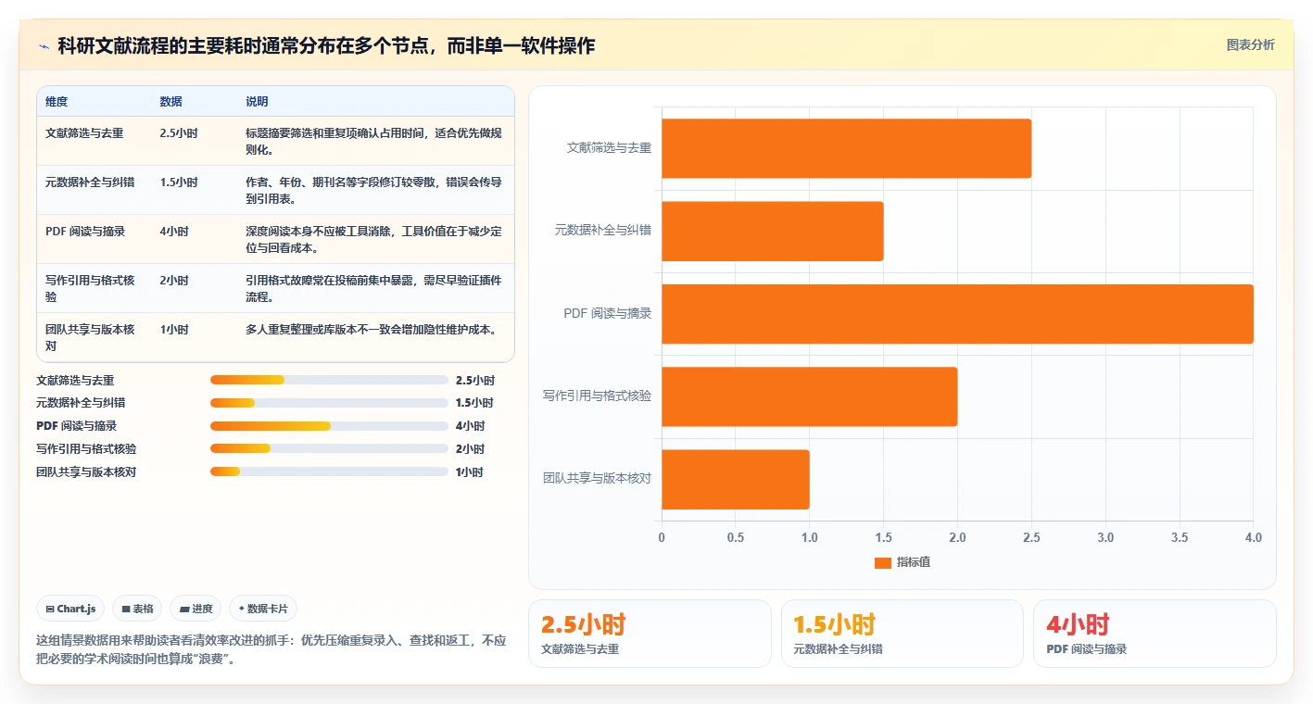Click the description starting 作者、年份
The height and width of the screenshot is (704, 1313).
[x=373, y=190]
